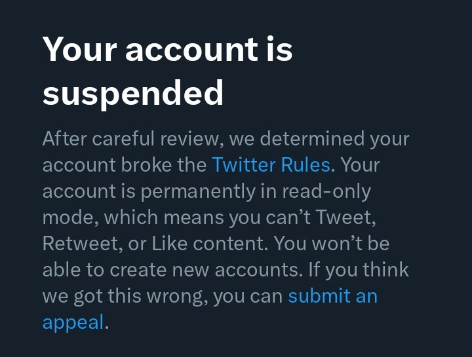Click the text "permanently in read-only"
This screenshot has height=357, width=472.
(x=256, y=191)
